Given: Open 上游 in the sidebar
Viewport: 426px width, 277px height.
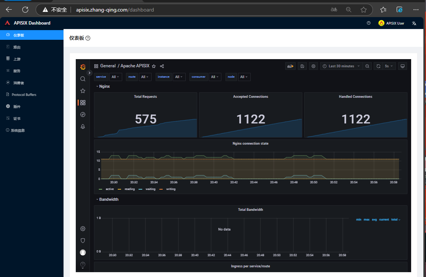Looking at the screenshot, I should 32,59.
